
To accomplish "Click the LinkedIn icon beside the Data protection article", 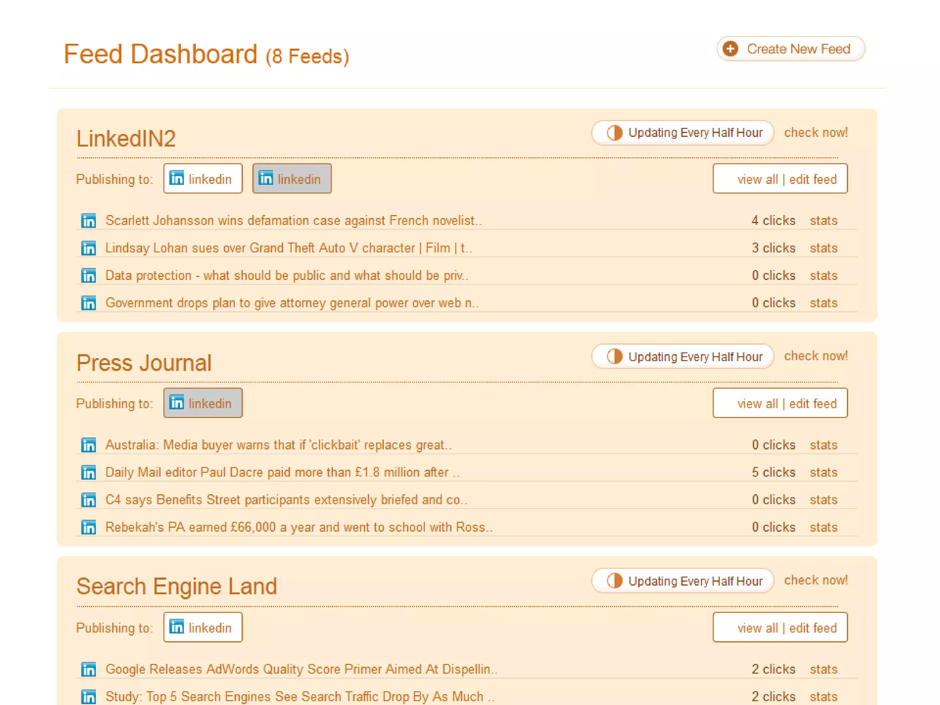I will [89, 276].
